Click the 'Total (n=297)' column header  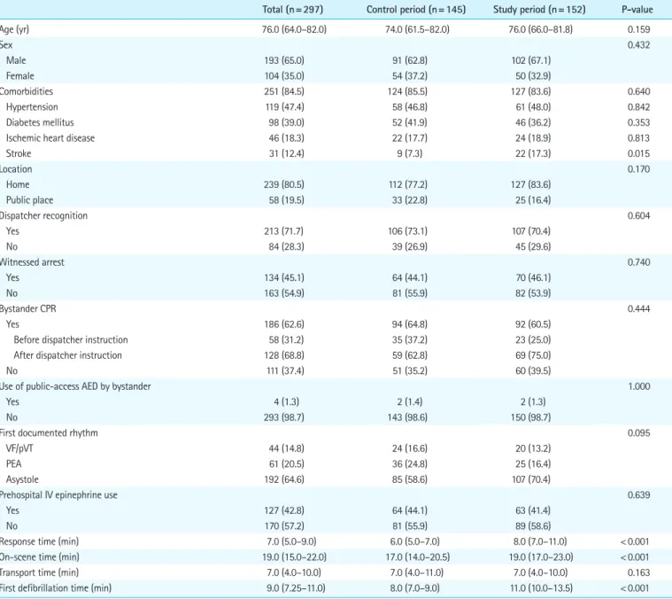(293, 10)
